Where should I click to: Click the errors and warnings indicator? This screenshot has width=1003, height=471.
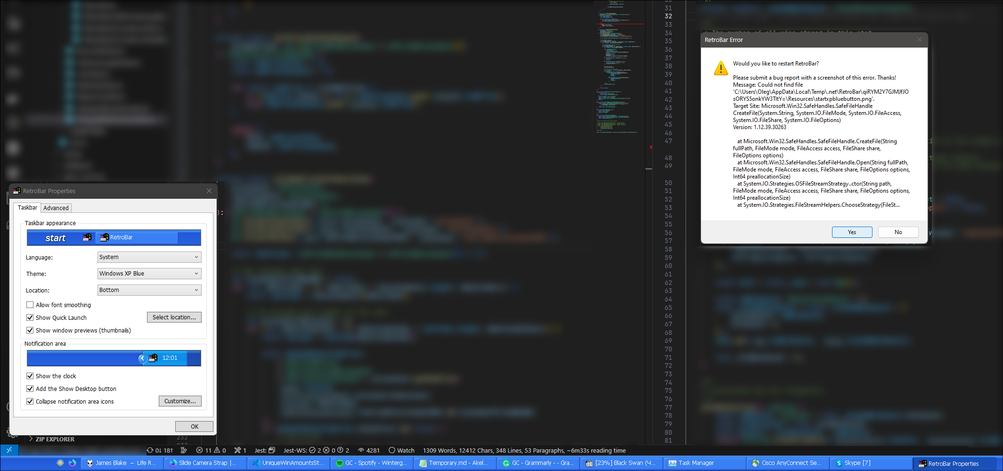(211, 450)
